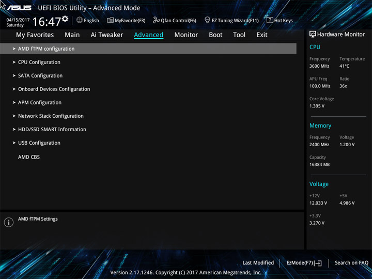Click the Hot Keys question mark icon
This screenshot has height=279, width=372.
coord(270,20)
